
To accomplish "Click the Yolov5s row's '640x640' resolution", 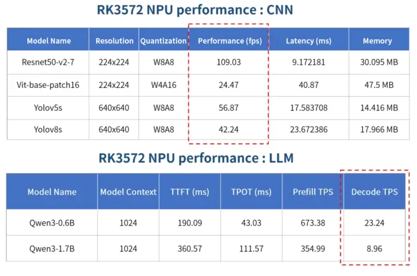I will click(114, 108).
